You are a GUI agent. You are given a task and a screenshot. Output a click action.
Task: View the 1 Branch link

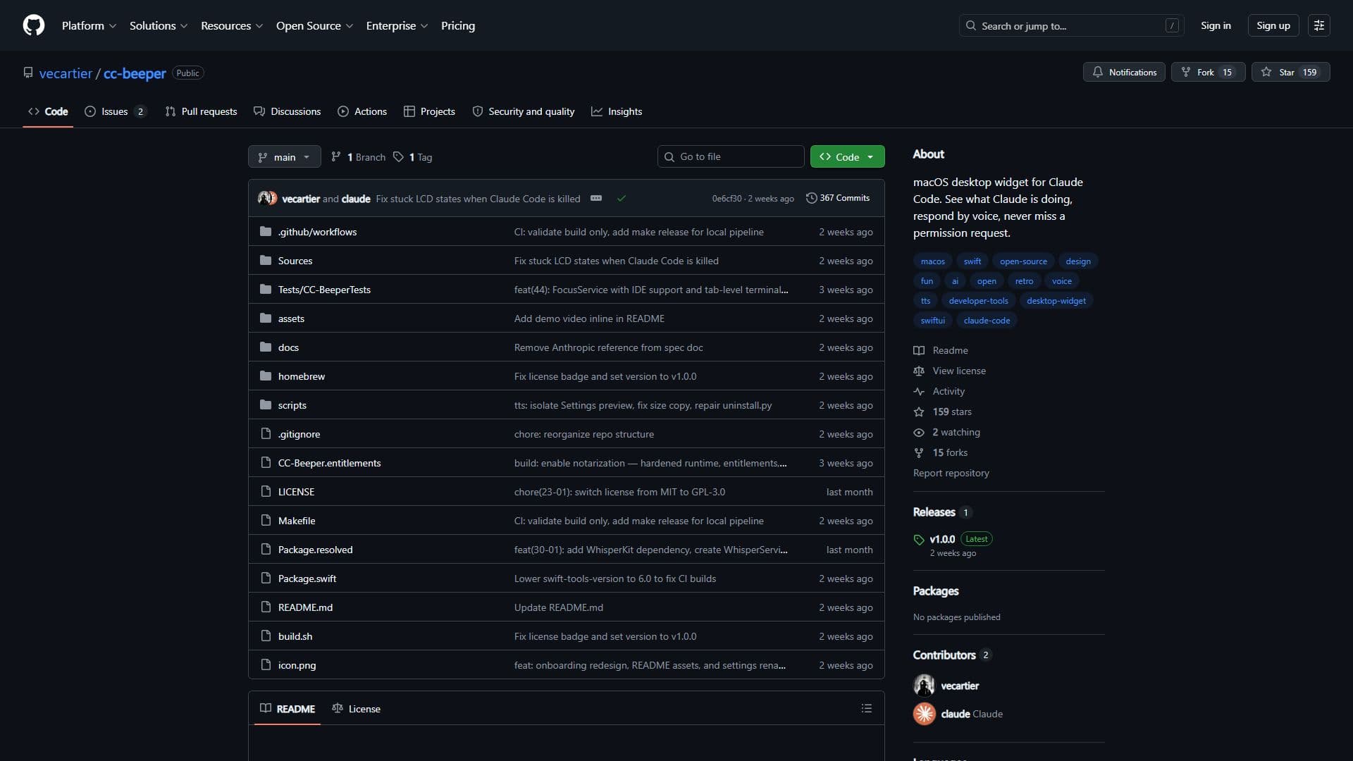point(358,157)
